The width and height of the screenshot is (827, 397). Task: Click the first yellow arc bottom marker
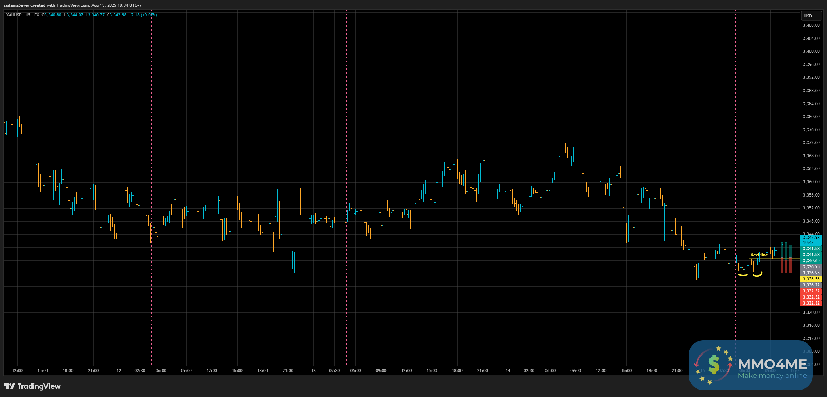(743, 275)
